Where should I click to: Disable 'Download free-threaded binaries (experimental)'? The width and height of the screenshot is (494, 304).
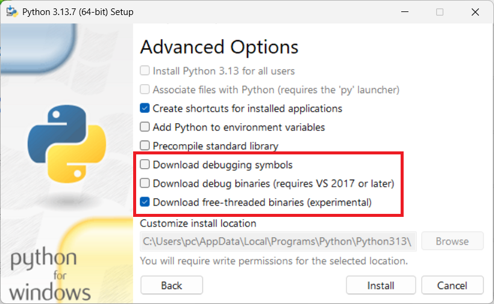pos(145,202)
